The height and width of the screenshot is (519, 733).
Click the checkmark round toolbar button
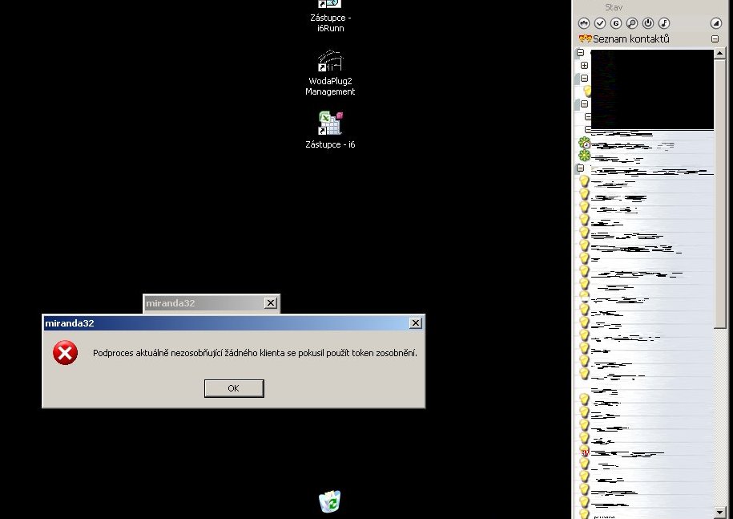[600, 23]
